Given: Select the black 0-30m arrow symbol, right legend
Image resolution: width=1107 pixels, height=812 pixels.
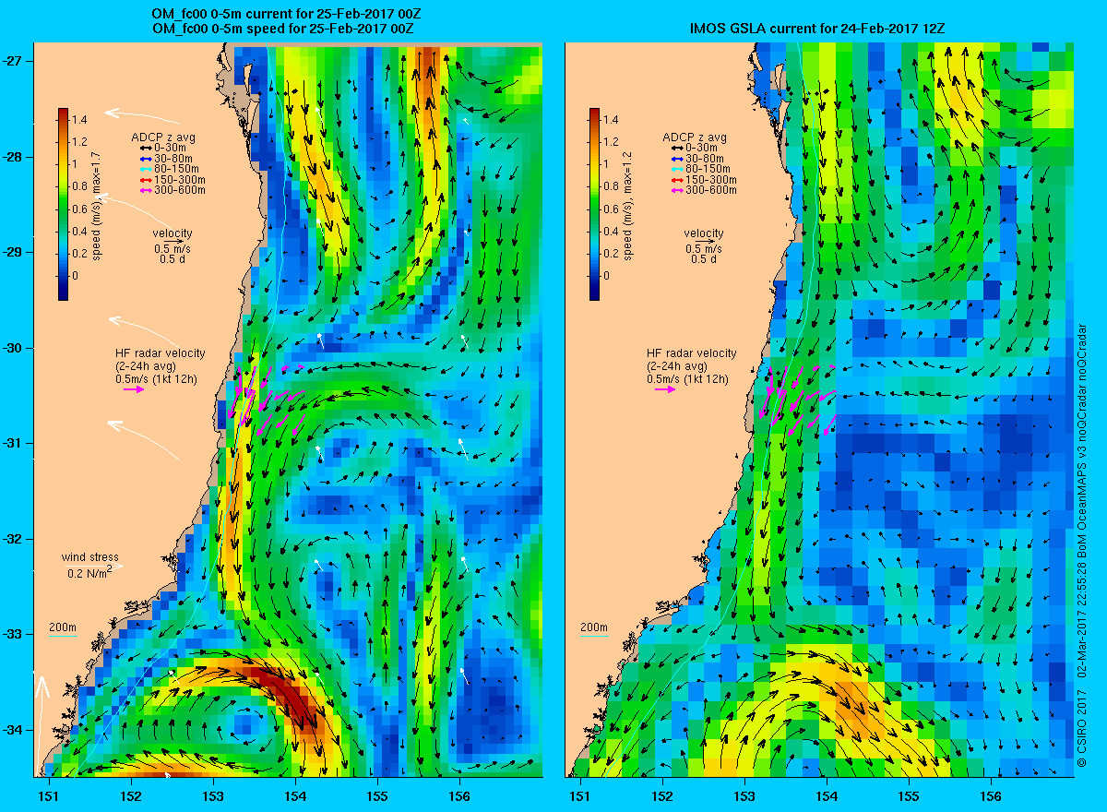Looking at the screenshot, I should [x=675, y=148].
